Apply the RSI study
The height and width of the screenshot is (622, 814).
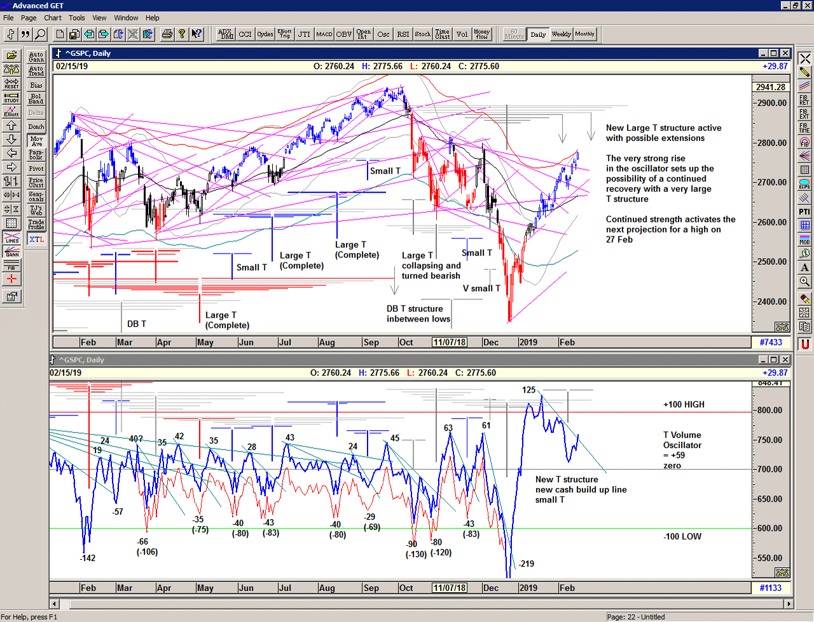[x=403, y=34]
